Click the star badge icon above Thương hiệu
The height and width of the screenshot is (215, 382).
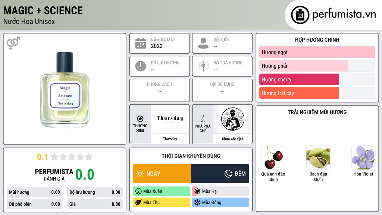point(140,119)
